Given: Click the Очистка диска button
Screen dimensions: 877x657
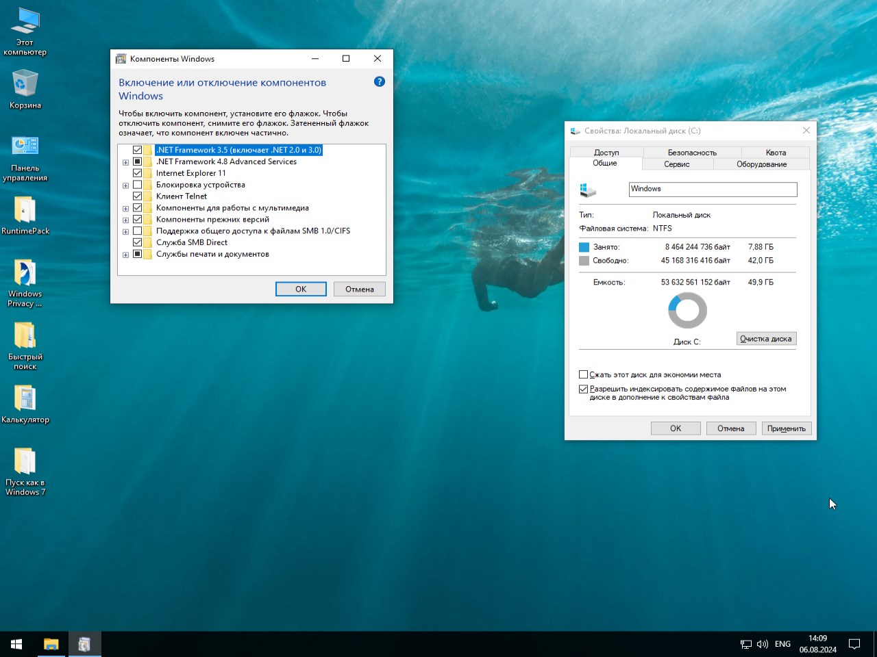Looking at the screenshot, I should pyautogui.click(x=766, y=339).
